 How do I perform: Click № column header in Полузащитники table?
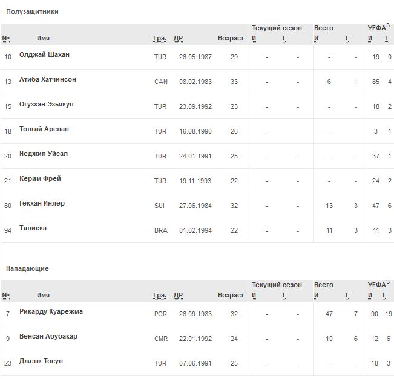(6, 39)
